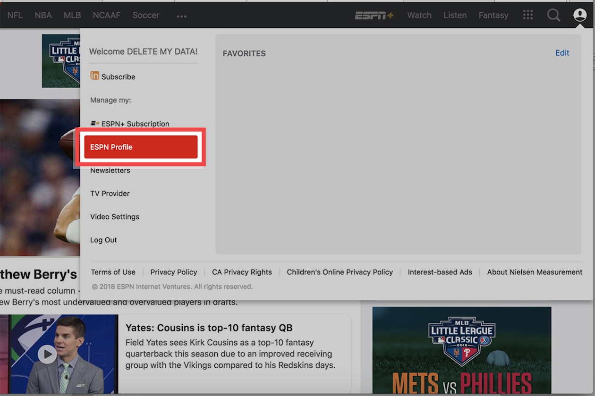Screen dimensions: 595x396
Task: Choose TV Provider option
Action: 110,193
